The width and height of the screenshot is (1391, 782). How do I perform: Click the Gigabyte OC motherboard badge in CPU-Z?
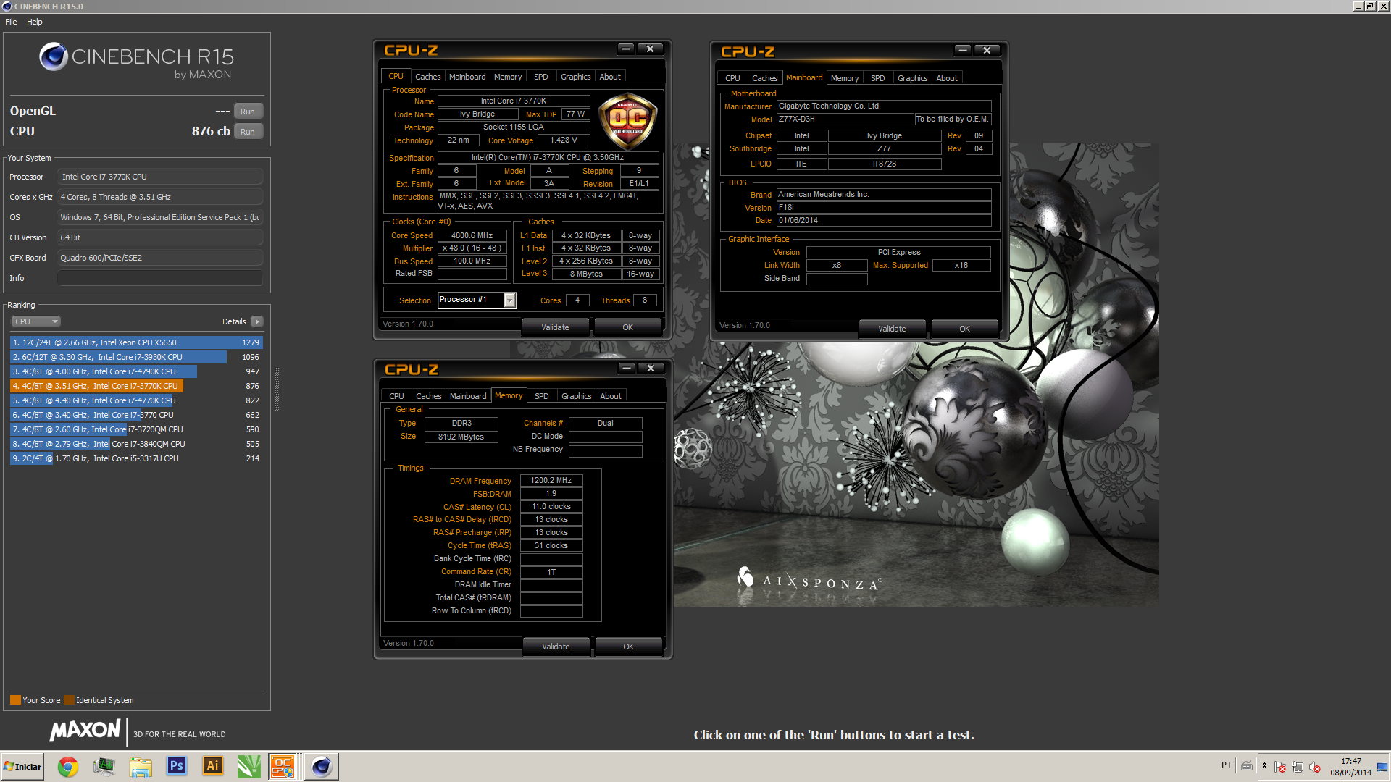tap(627, 121)
